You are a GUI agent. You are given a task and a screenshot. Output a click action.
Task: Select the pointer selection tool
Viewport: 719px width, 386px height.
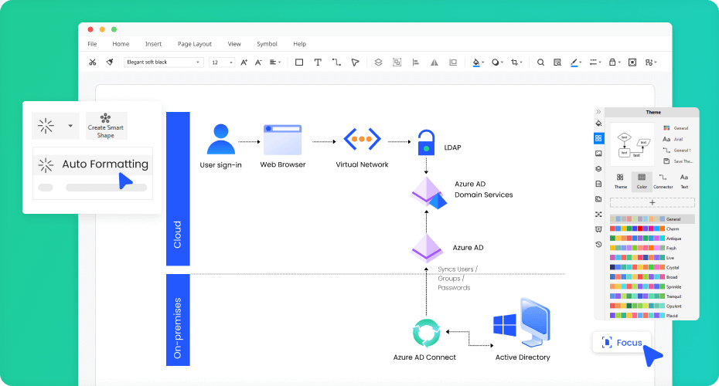(x=355, y=63)
